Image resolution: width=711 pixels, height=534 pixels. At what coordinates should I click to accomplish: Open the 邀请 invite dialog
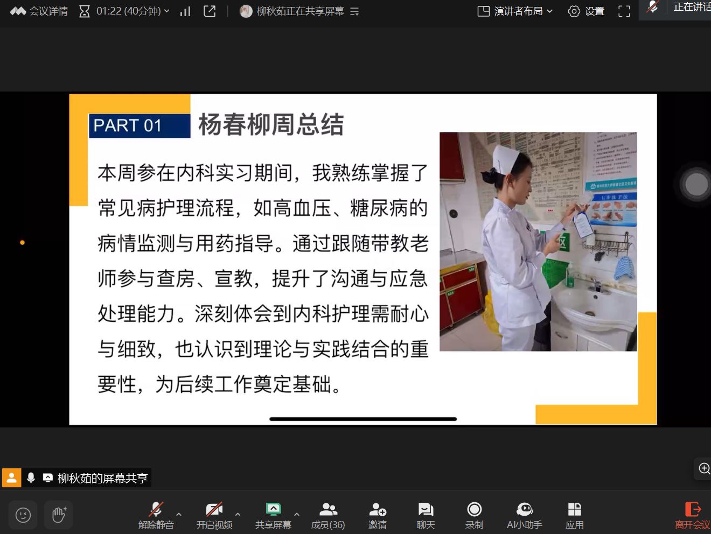[x=377, y=516]
